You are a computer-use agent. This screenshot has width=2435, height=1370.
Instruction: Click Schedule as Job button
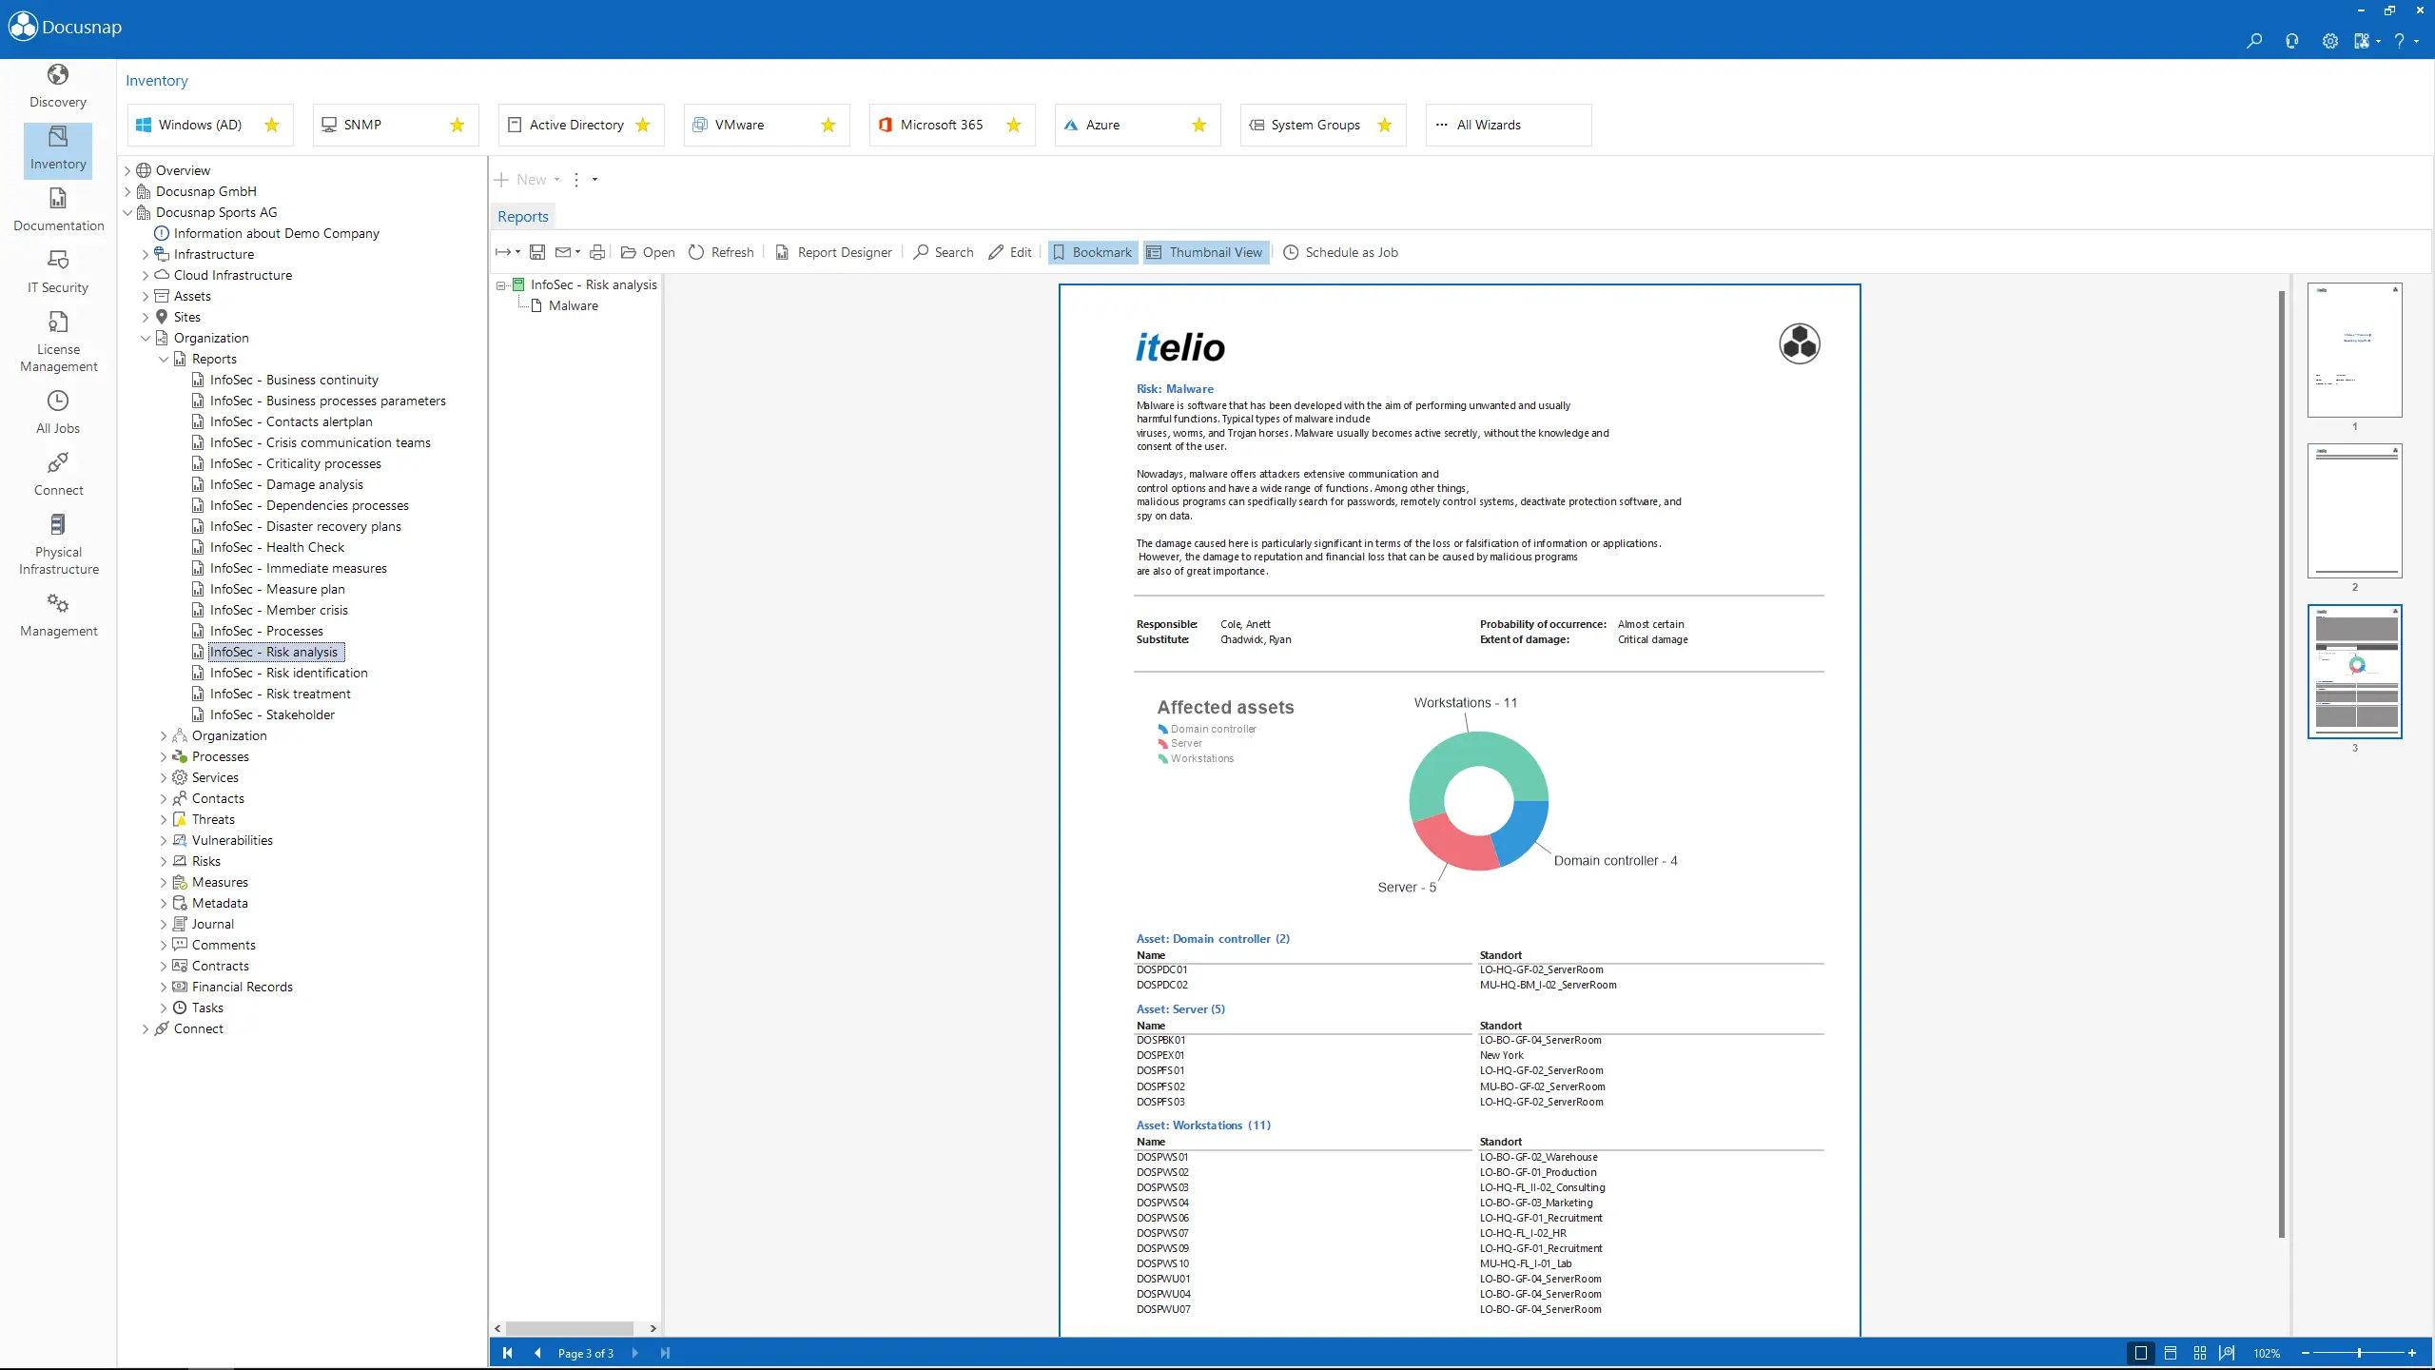tap(1340, 252)
